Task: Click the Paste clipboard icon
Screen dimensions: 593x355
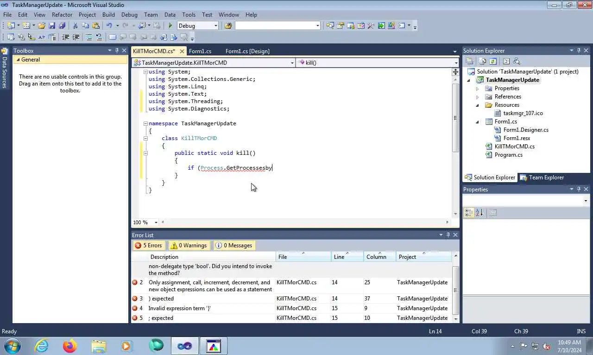Action: pos(96,25)
